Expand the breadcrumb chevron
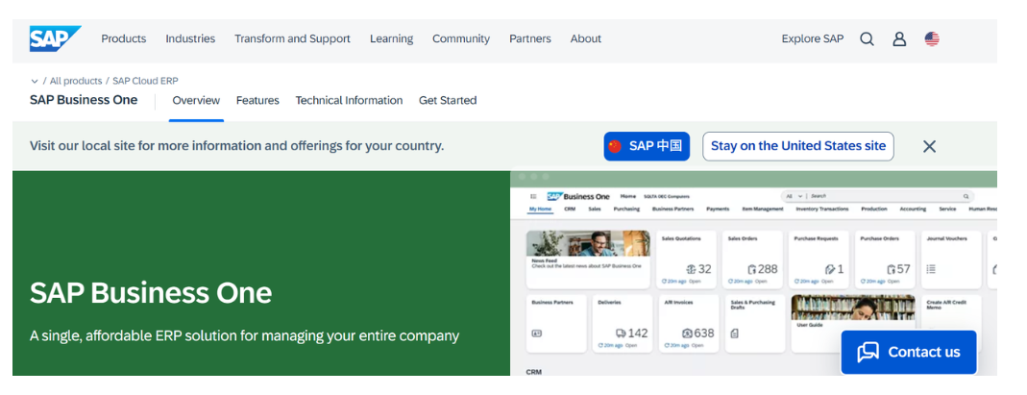The width and height of the screenshot is (1027, 395). pyautogui.click(x=35, y=82)
